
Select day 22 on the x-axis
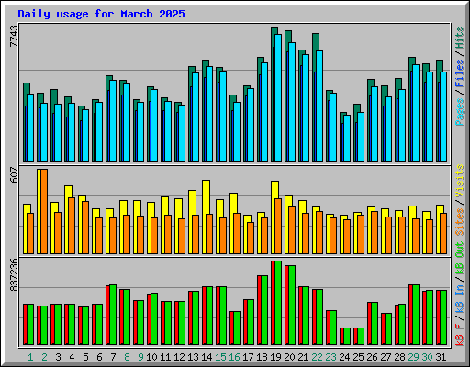pos(317,357)
